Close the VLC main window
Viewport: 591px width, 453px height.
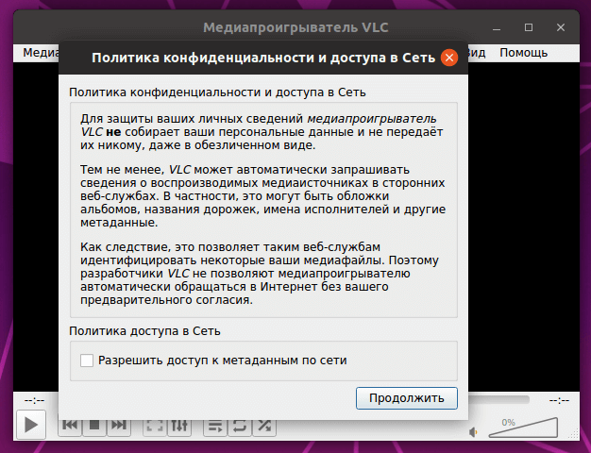pos(561,27)
